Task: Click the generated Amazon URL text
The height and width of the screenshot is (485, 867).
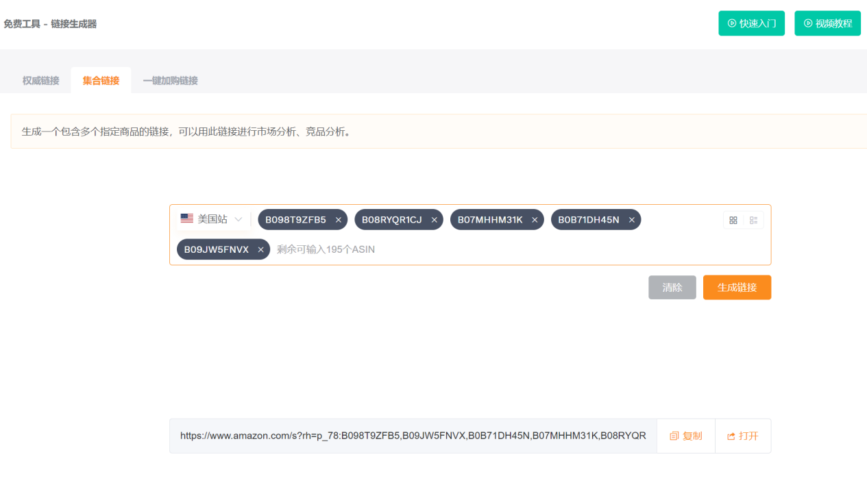Action: coord(413,436)
